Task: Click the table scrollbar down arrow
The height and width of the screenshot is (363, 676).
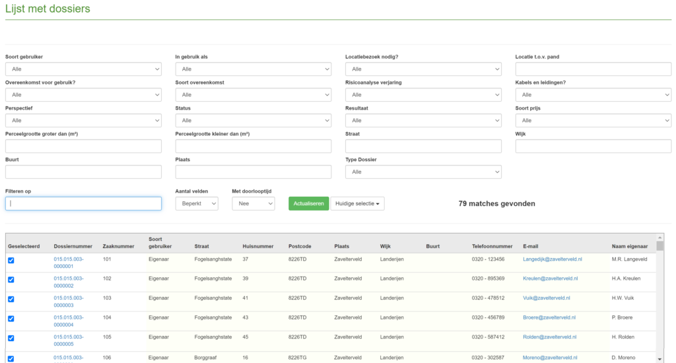Action: 659,359
